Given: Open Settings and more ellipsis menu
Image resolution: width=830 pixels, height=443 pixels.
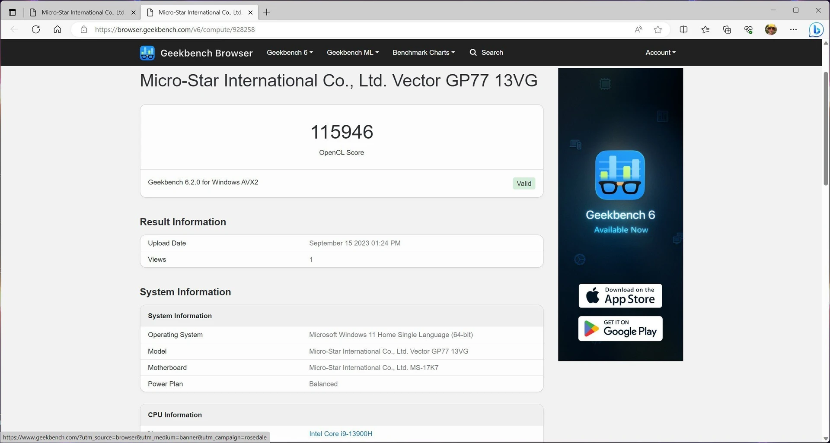Looking at the screenshot, I should click(x=793, y=29).
